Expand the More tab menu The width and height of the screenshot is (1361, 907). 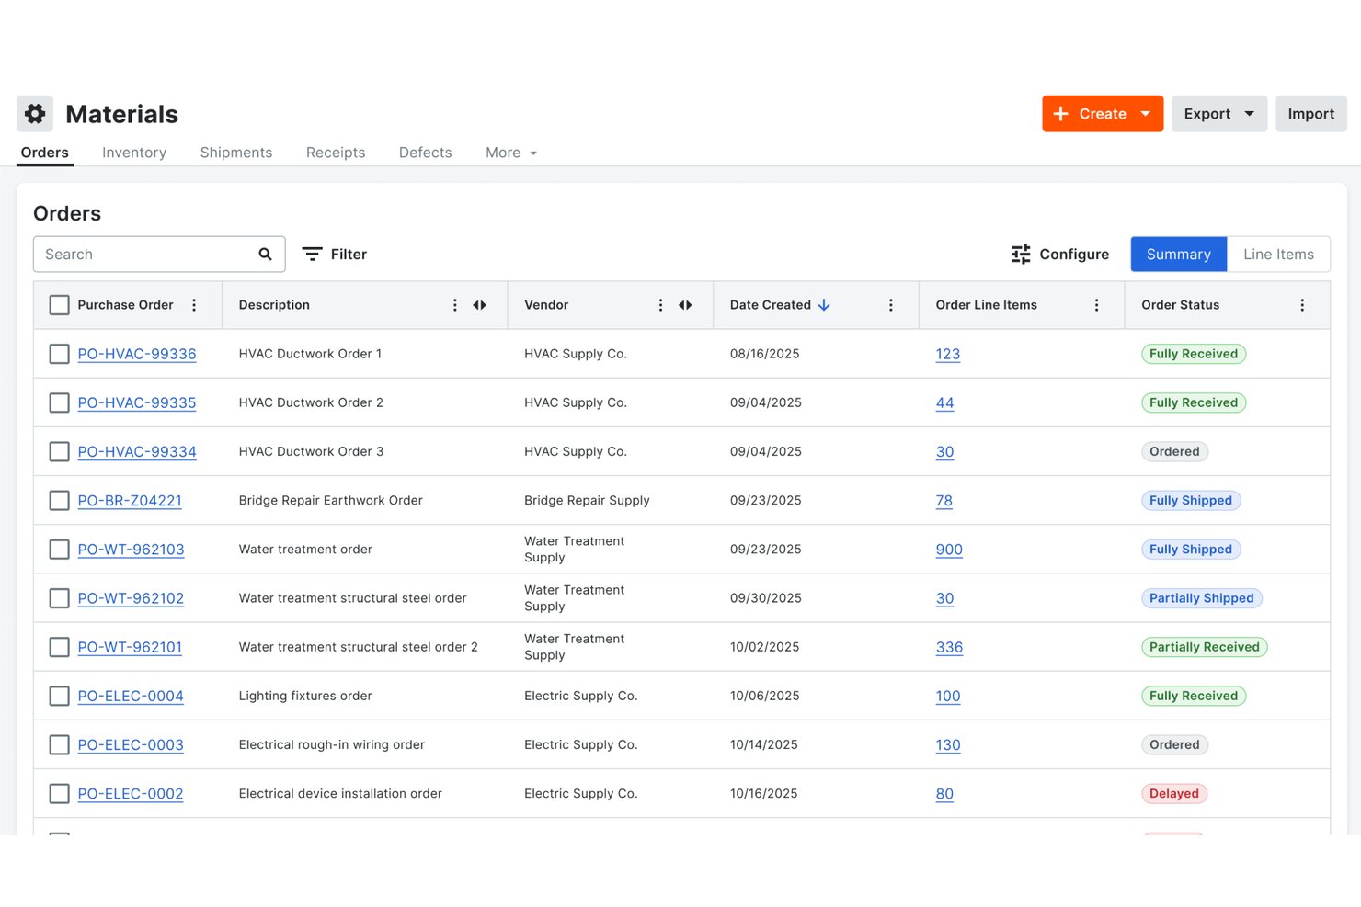511,153
